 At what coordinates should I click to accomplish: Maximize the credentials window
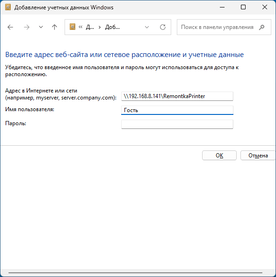pos(243,7)
